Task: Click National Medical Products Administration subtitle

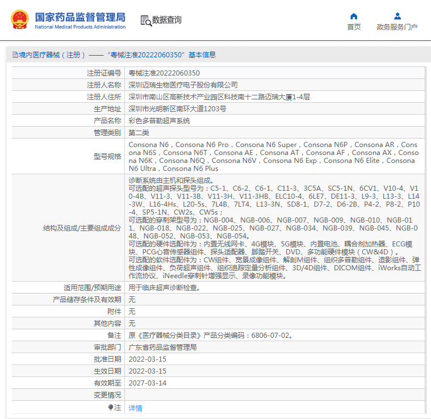Action: point(80,27)
